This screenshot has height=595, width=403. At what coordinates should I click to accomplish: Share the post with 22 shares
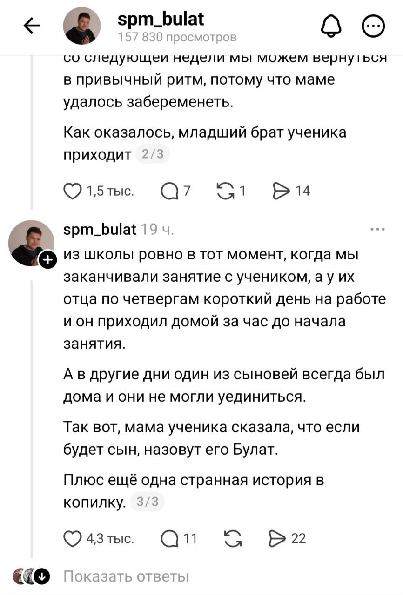[277, 539]
